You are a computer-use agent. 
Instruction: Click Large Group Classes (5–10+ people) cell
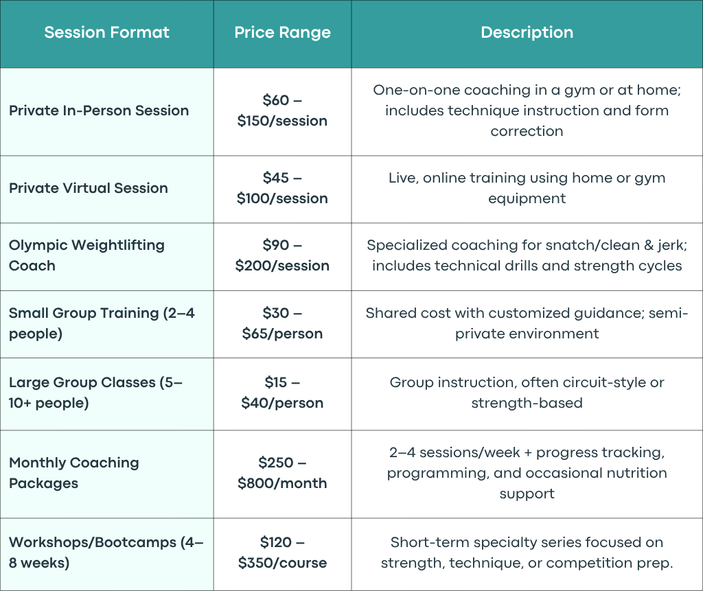[106, 394]
